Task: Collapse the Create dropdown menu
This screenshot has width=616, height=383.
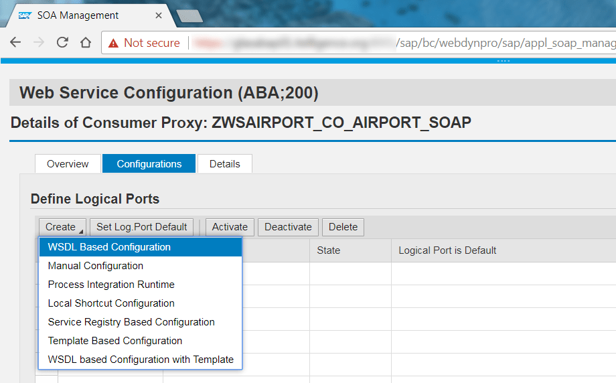Action: point(62,227)
